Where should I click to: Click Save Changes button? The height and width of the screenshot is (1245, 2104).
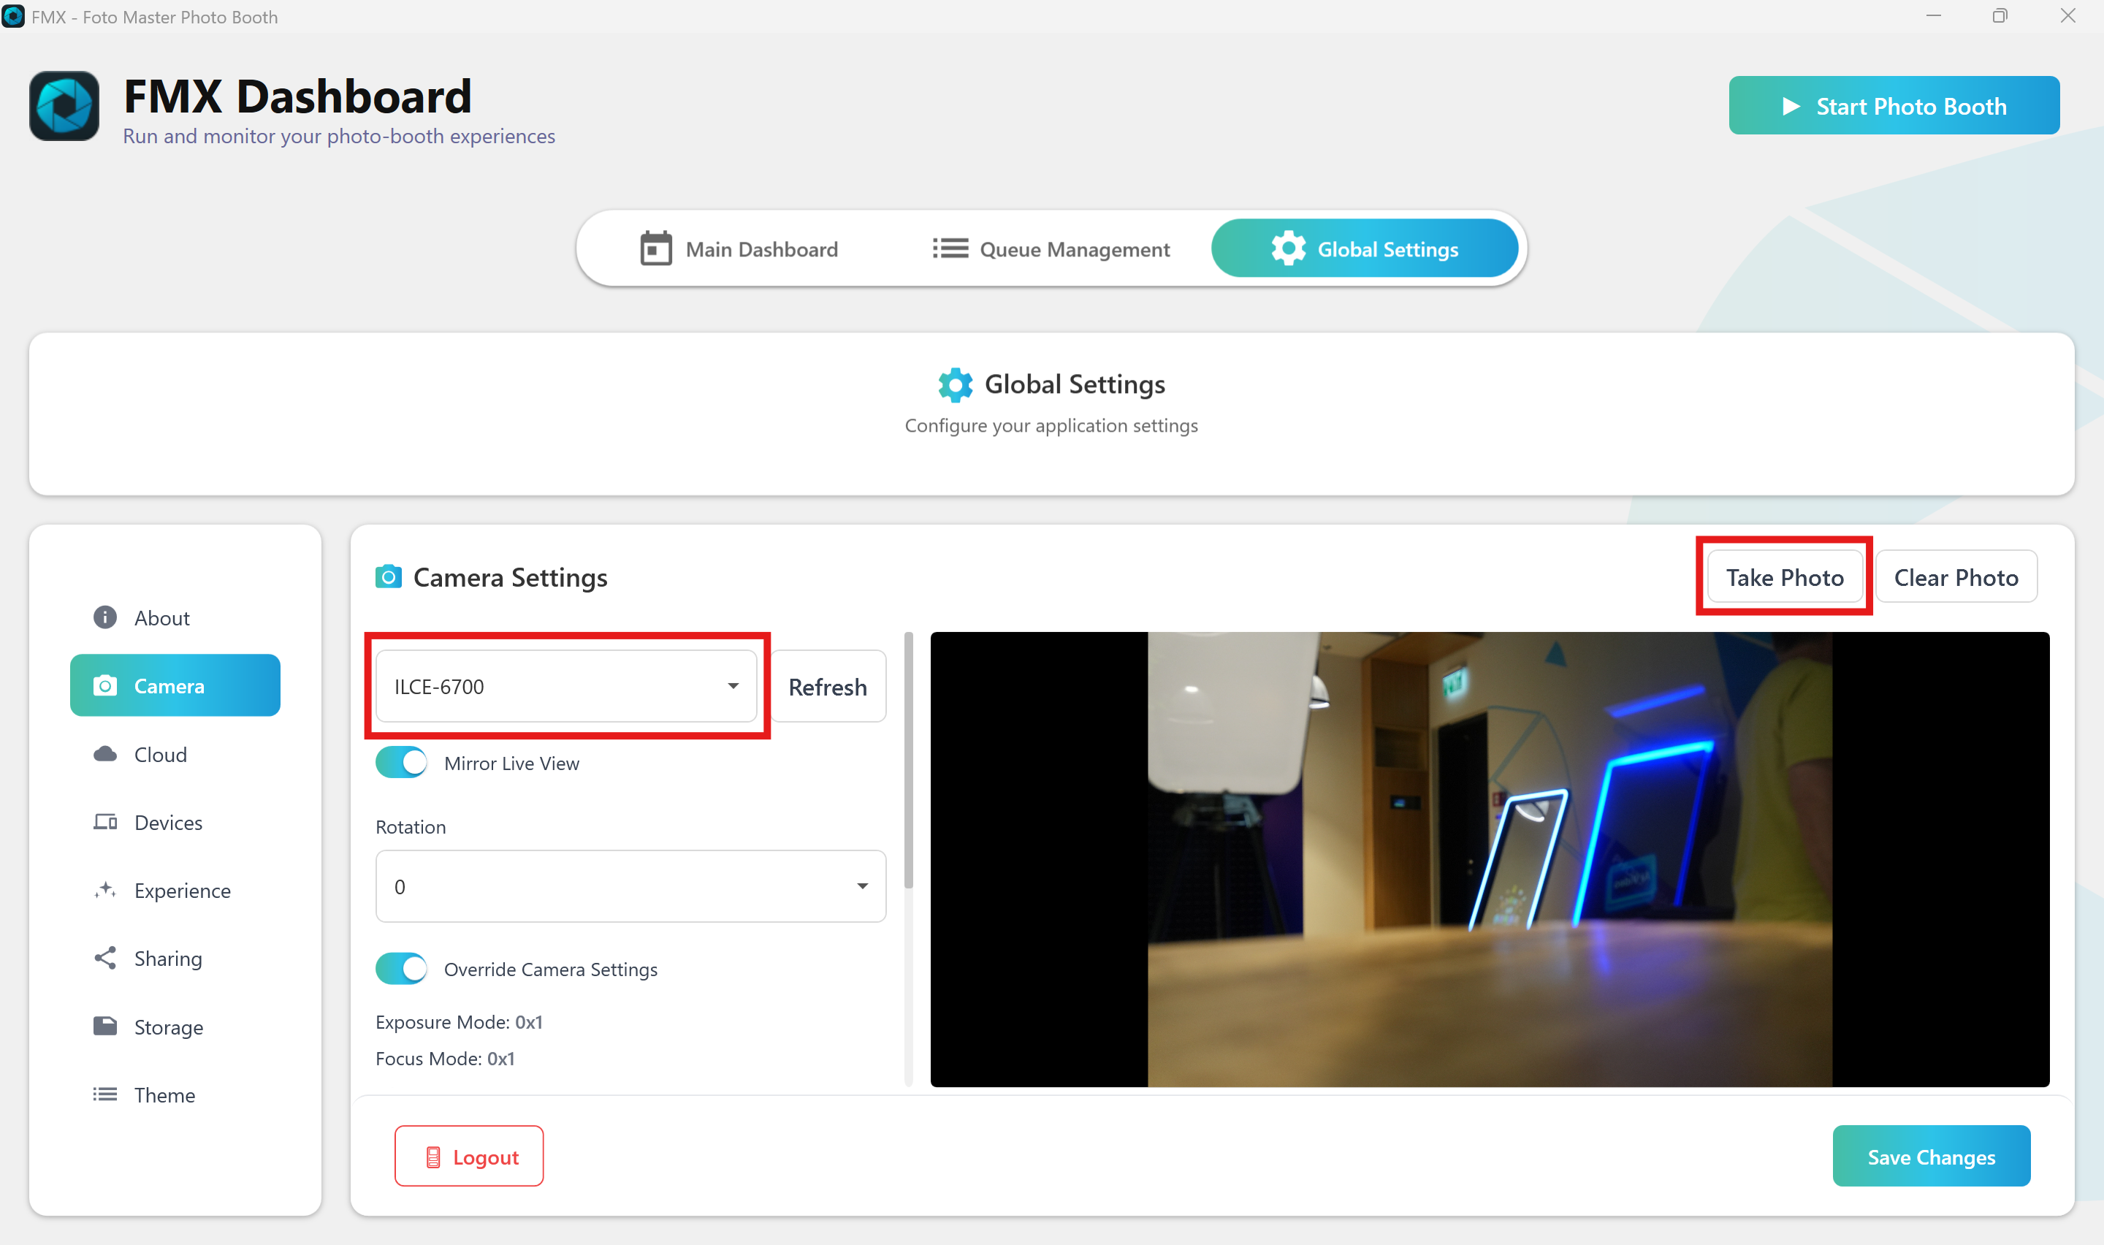pos(1930,1157)
